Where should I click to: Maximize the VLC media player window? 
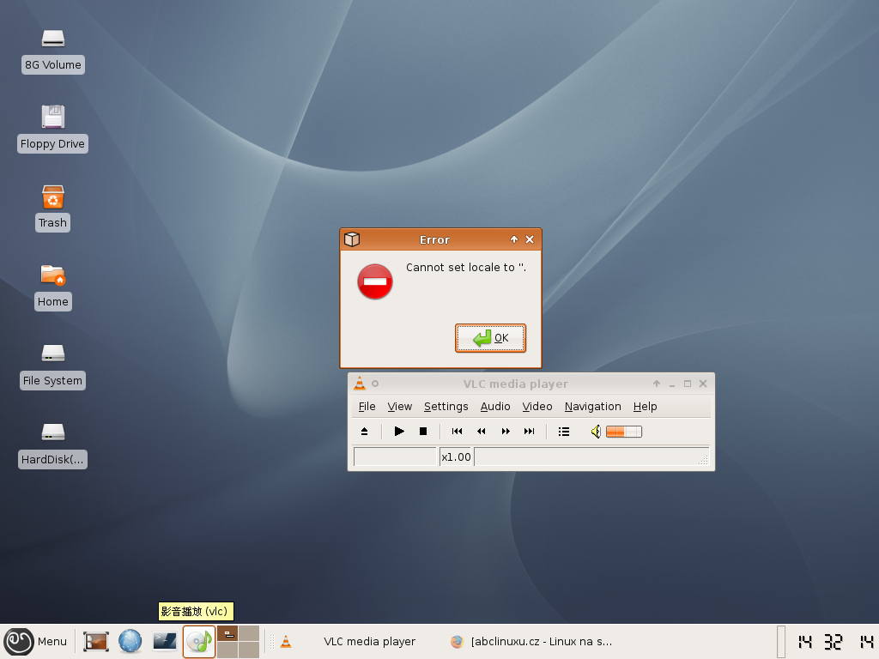(688, 384)
